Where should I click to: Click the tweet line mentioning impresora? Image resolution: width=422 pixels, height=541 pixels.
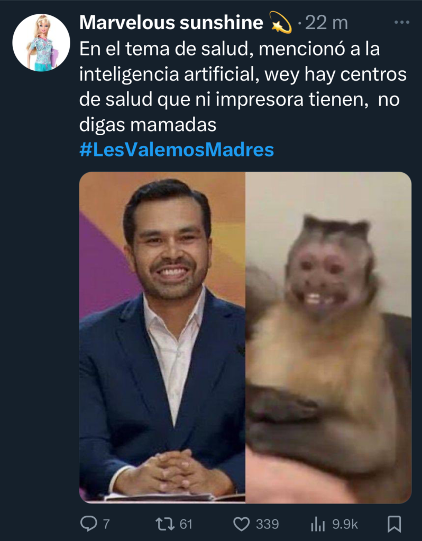tap(240, 99)
